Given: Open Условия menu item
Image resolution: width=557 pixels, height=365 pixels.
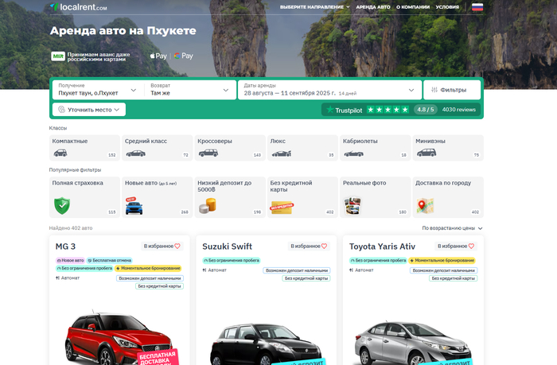Looking at the screenshot, I should (447, 6).
